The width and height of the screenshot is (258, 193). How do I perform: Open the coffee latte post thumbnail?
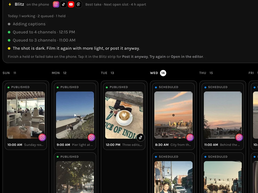tap(124, 115)
